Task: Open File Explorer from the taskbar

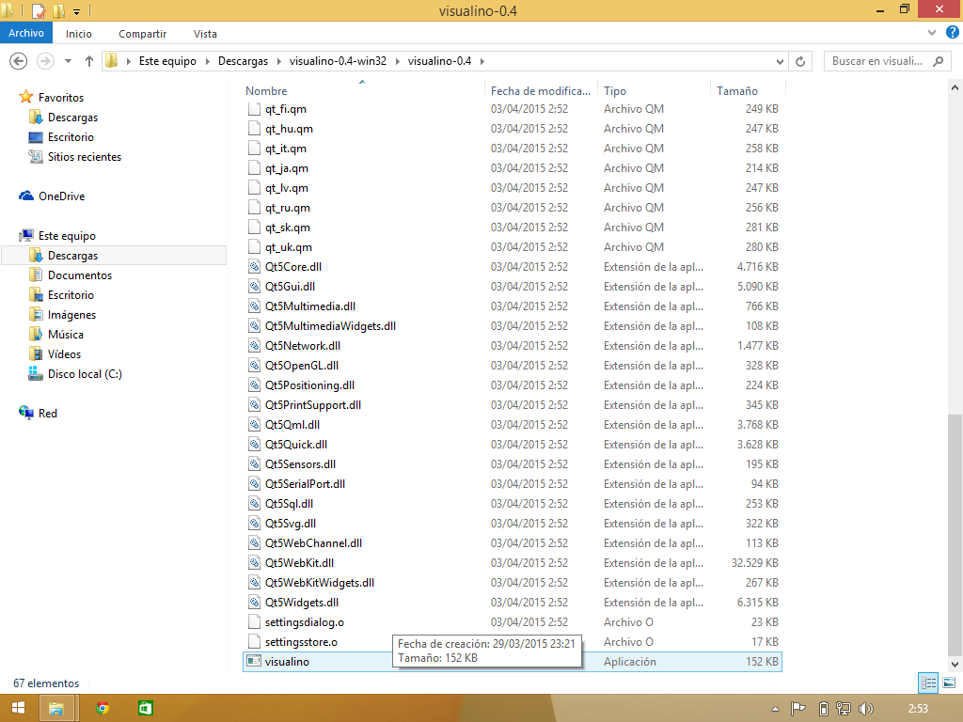Action: (55, 709)
